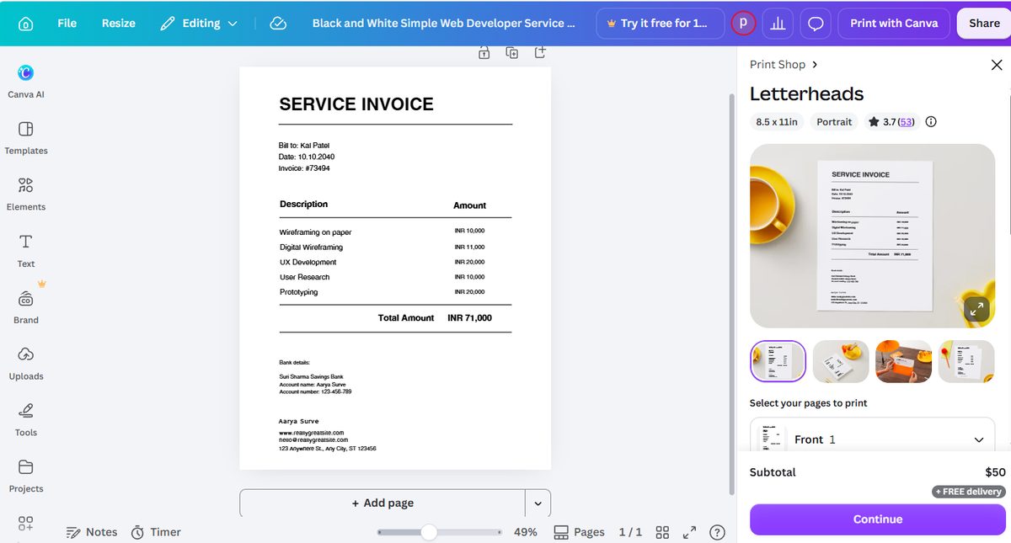
Task: Select the first preview thumbnail
Action: 778,362
